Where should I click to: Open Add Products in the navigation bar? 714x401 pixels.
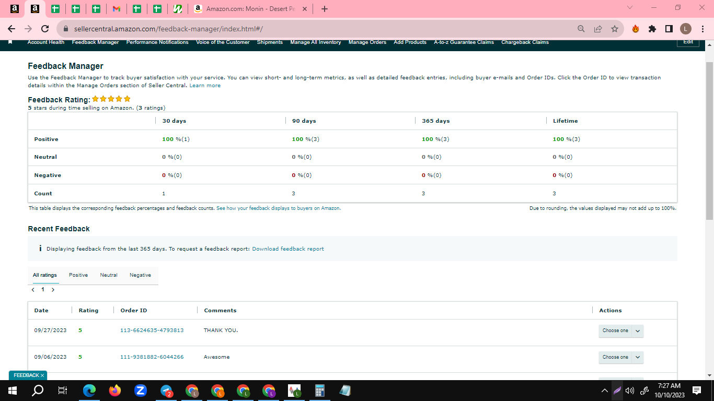[x=410, y=42]
